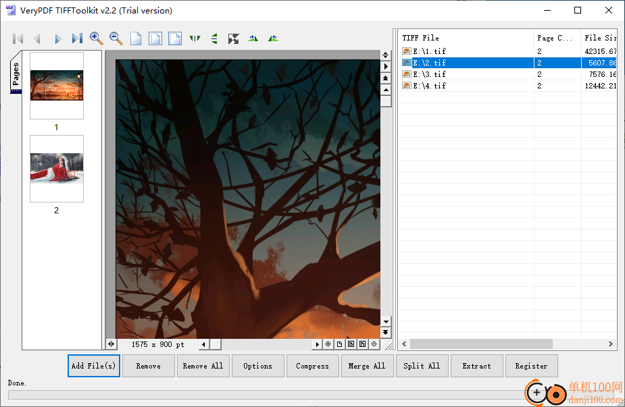Viewport: 625px width, 407px height.
Task: Click small zoom-in circle icon below preview
Action: click(x=328, y=344)
